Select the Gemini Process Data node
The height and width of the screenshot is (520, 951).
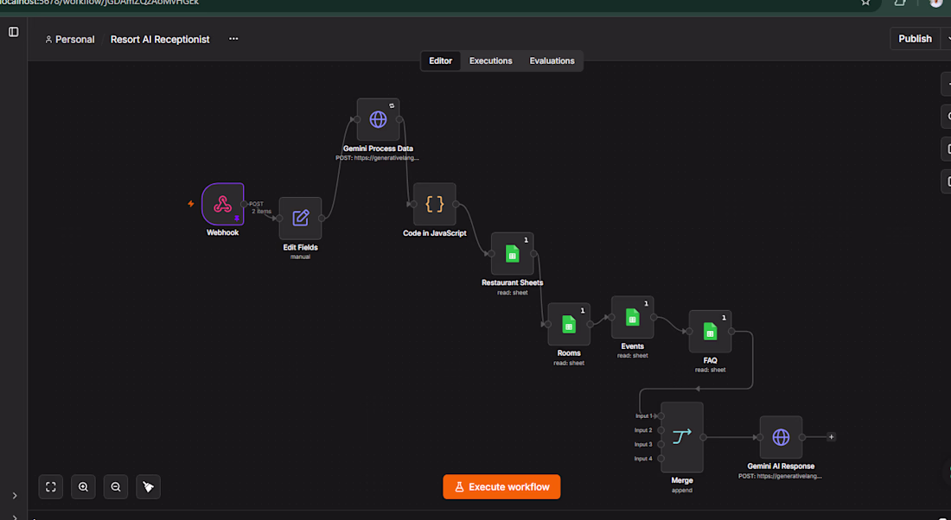pos(378,119)
